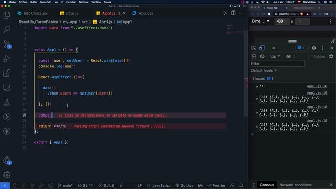Open the Accounts menu in the activity bar
Image resolution: width=336 pixels, height=189 pixels.
coord(7,161)
